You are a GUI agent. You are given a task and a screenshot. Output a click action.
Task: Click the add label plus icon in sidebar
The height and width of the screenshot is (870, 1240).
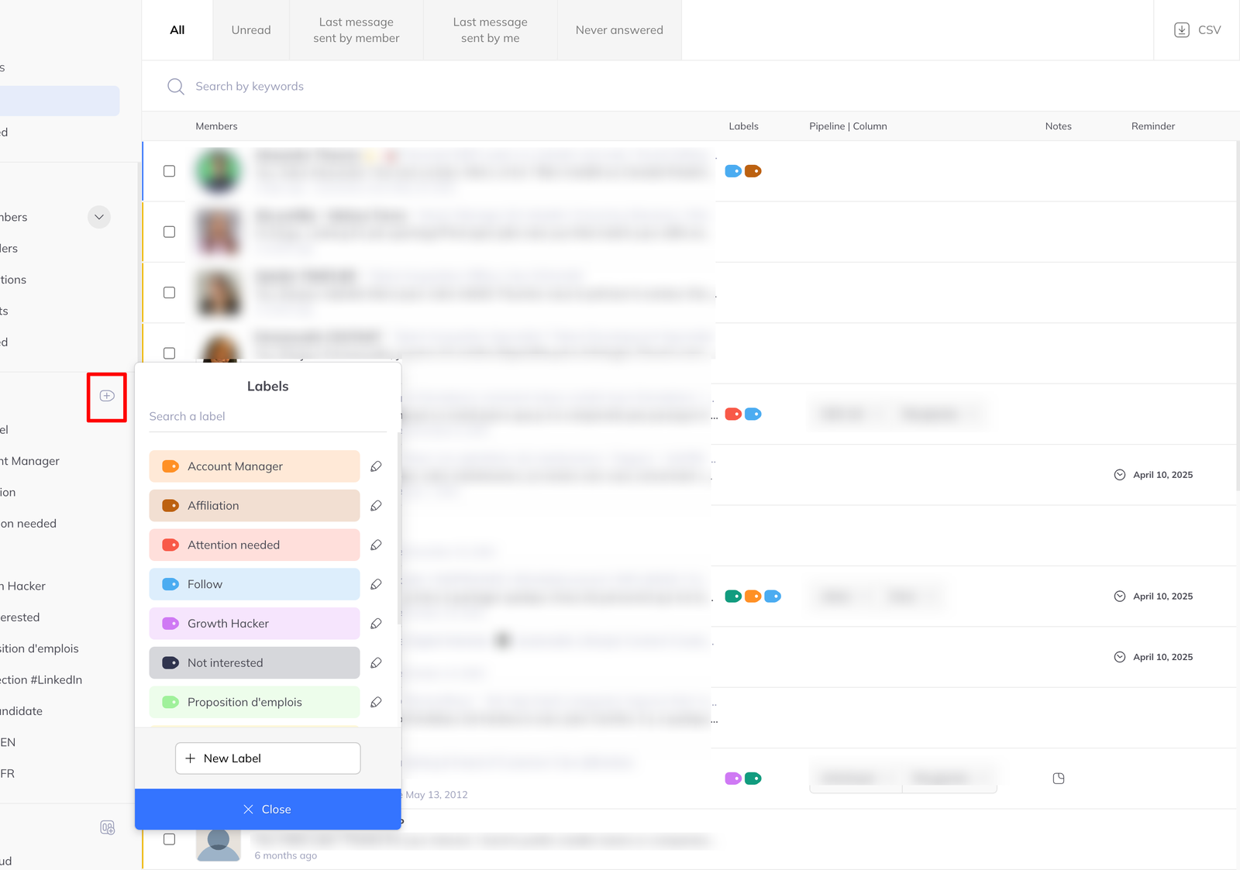pyautogui.click(x=107, y=396)
